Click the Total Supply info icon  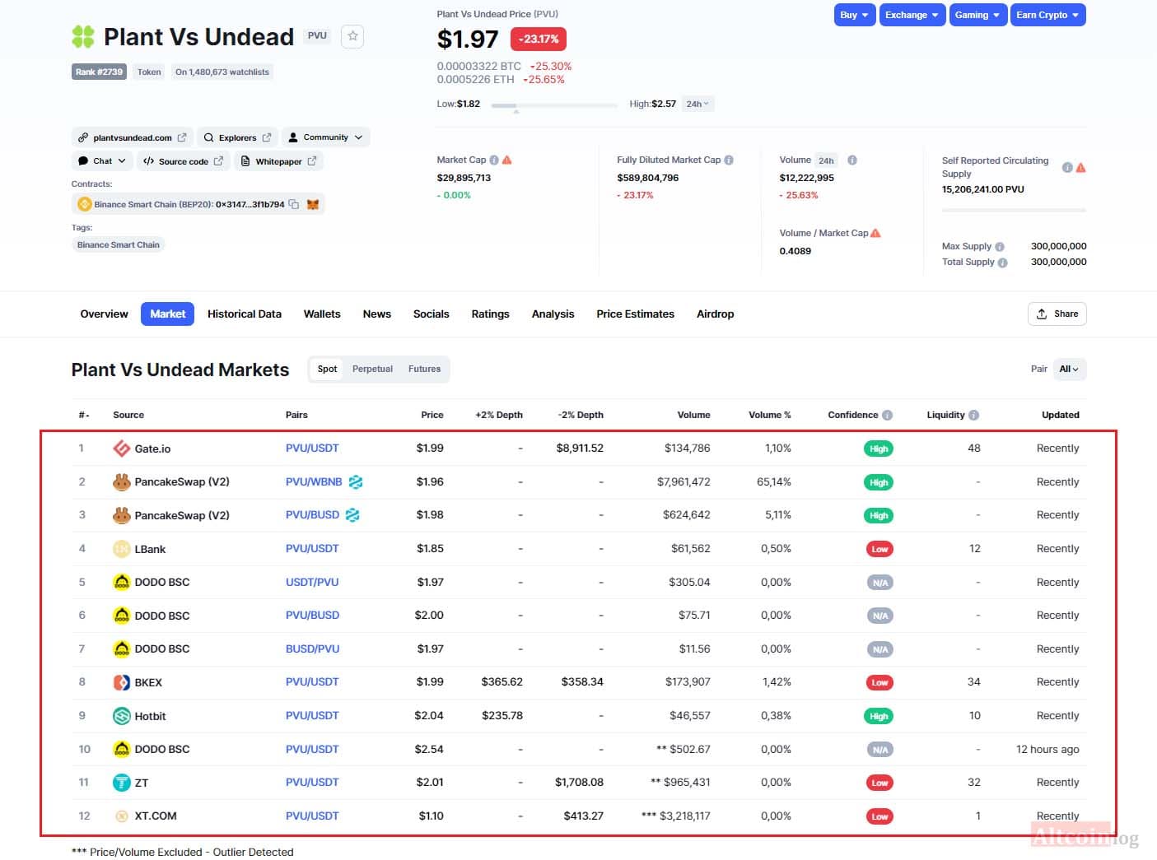pos(1002,263)
